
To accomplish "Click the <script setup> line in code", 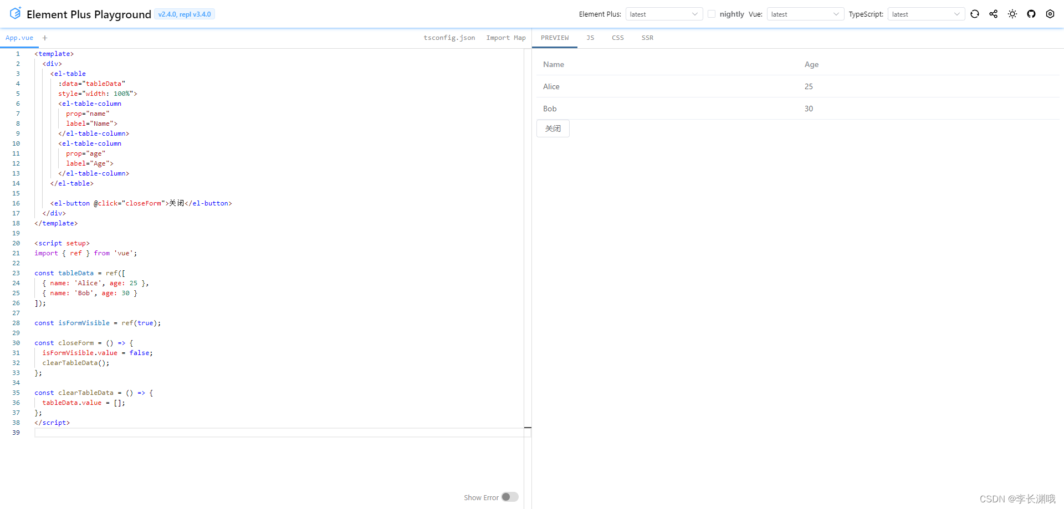I will (x=62, y=243).
